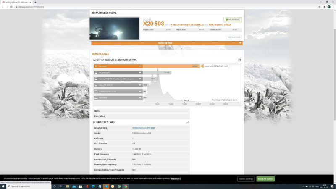This screenshot has height=189, width=336.
Task: Open the Chrome extensions puzzle icon
Action: pyautogui.click(x=325, y=7)
